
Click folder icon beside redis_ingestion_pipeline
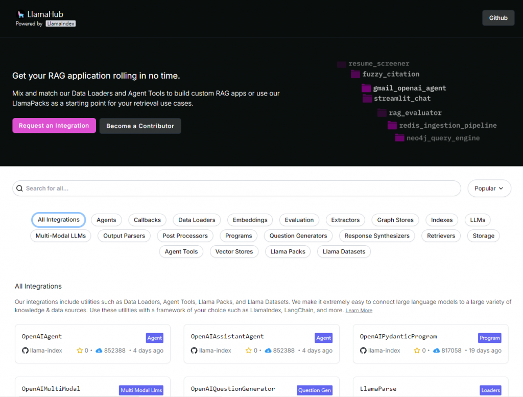click(392, 126)
